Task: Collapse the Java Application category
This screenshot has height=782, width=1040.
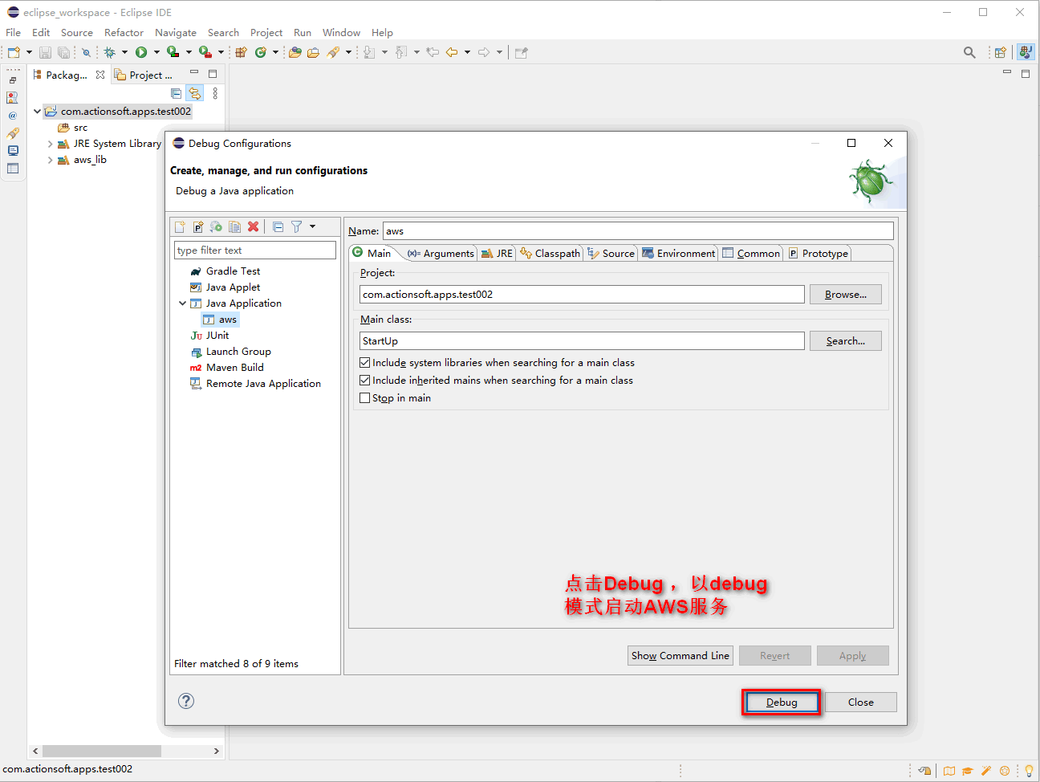Action: tap(182, 303)
